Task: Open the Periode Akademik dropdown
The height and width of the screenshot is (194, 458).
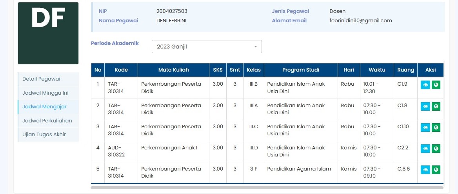Action: 206,47
